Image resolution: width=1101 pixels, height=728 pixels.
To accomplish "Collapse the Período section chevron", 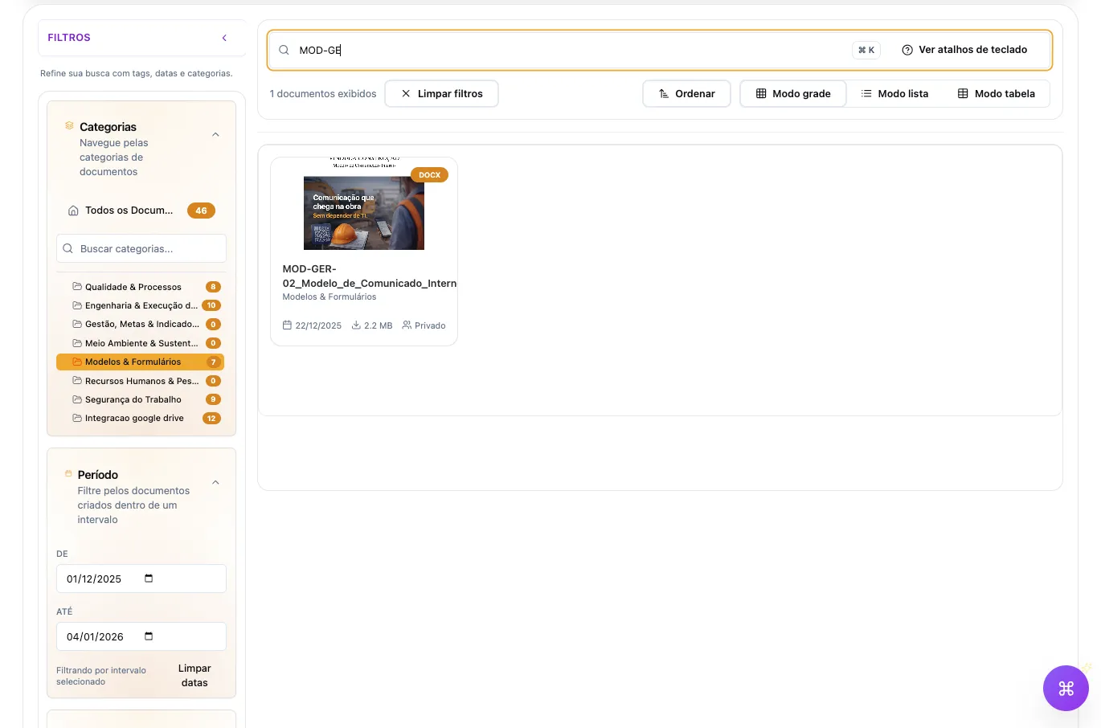I will click(x=215, y=482).
